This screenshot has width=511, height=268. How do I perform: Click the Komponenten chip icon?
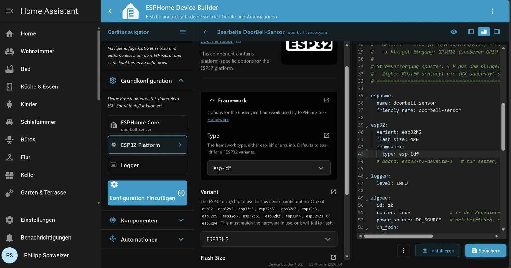point(113,220)
